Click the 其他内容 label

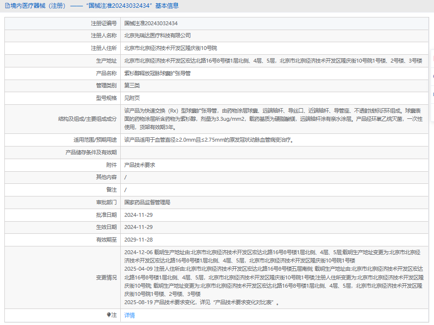pos(106,177)
